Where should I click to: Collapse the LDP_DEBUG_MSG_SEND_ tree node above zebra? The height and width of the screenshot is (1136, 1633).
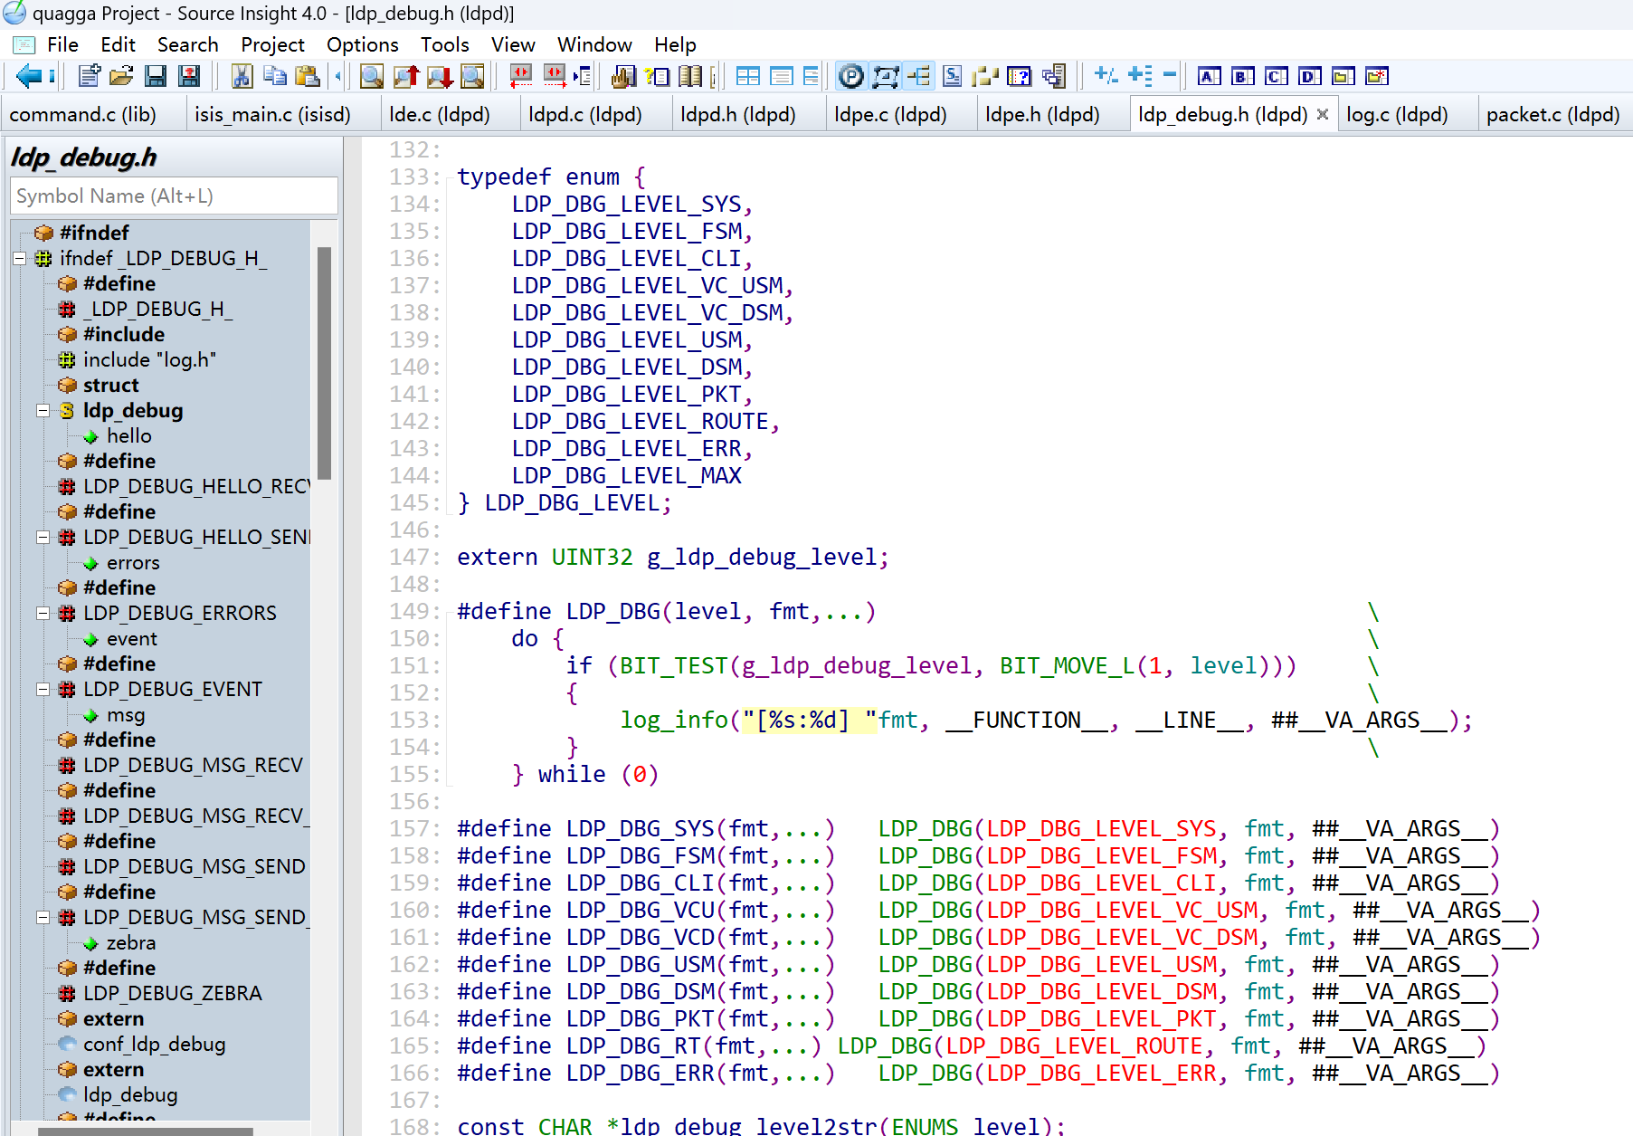click(x=43, y=918)
